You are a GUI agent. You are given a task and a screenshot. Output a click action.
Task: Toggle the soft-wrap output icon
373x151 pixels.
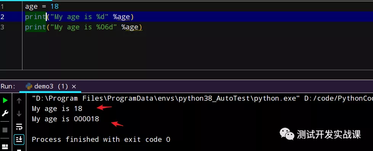(19, 127)
